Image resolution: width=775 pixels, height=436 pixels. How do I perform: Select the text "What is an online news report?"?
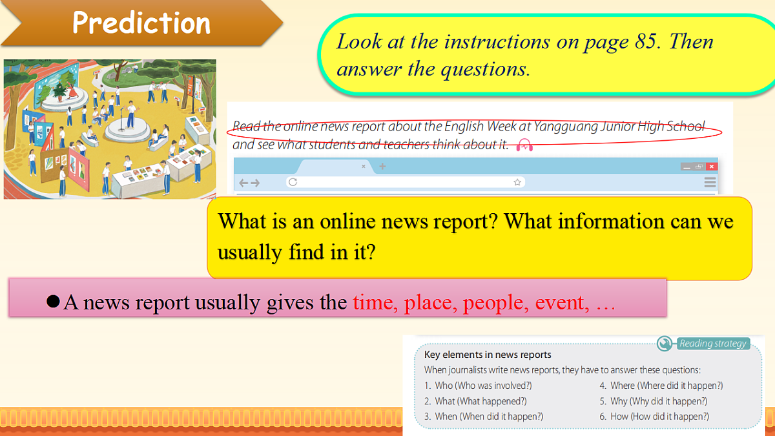(358, 221)
